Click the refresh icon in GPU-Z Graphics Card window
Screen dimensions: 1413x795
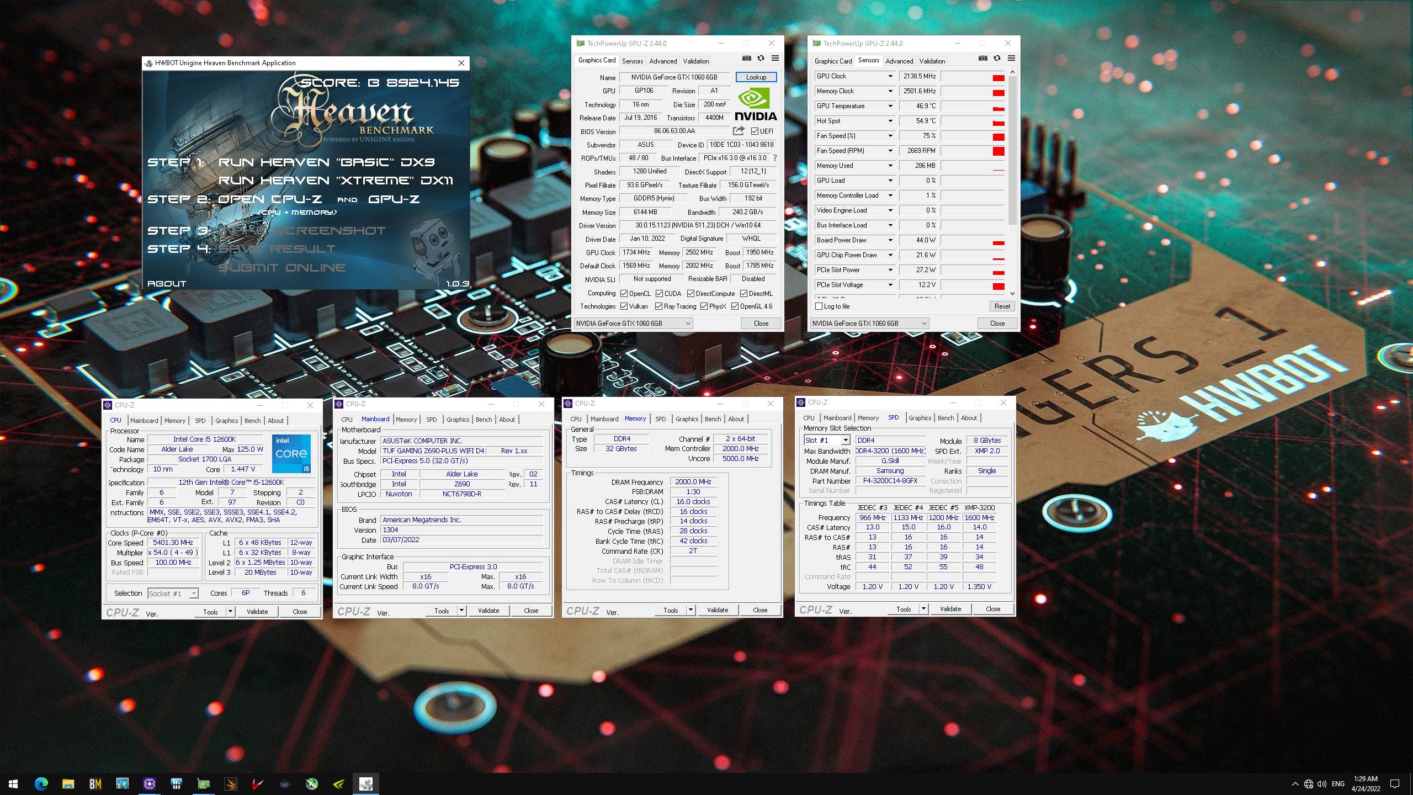coord(761,58)
